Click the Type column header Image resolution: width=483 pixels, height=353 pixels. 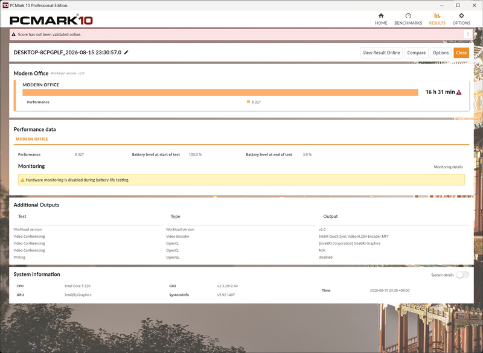point(175,217)
